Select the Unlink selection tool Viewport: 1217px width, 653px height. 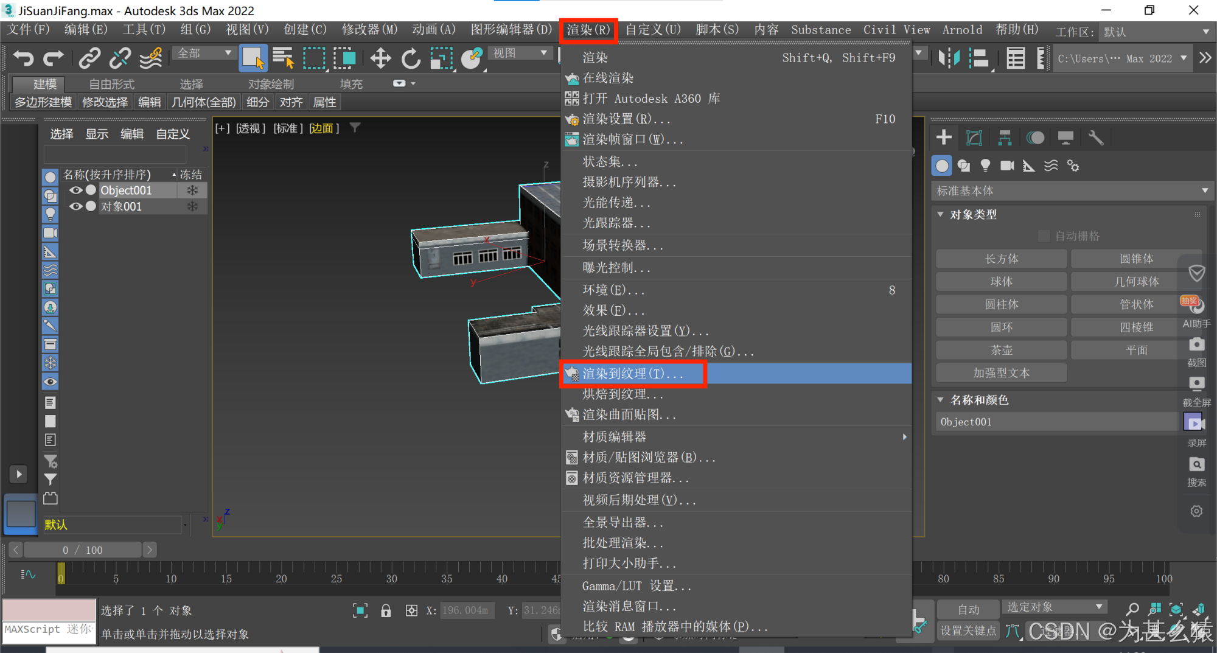[x=120, y=58]
